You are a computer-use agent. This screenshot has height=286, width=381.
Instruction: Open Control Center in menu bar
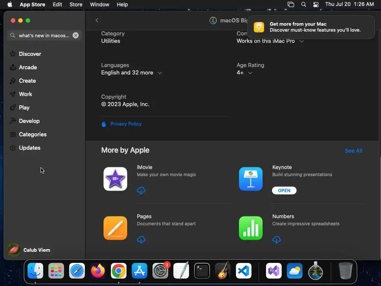(316, 4)
